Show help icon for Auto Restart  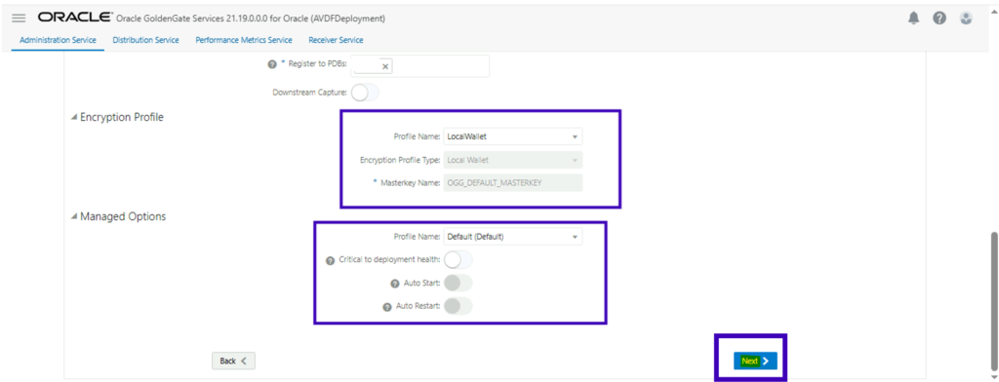click(x=386, y=306)
